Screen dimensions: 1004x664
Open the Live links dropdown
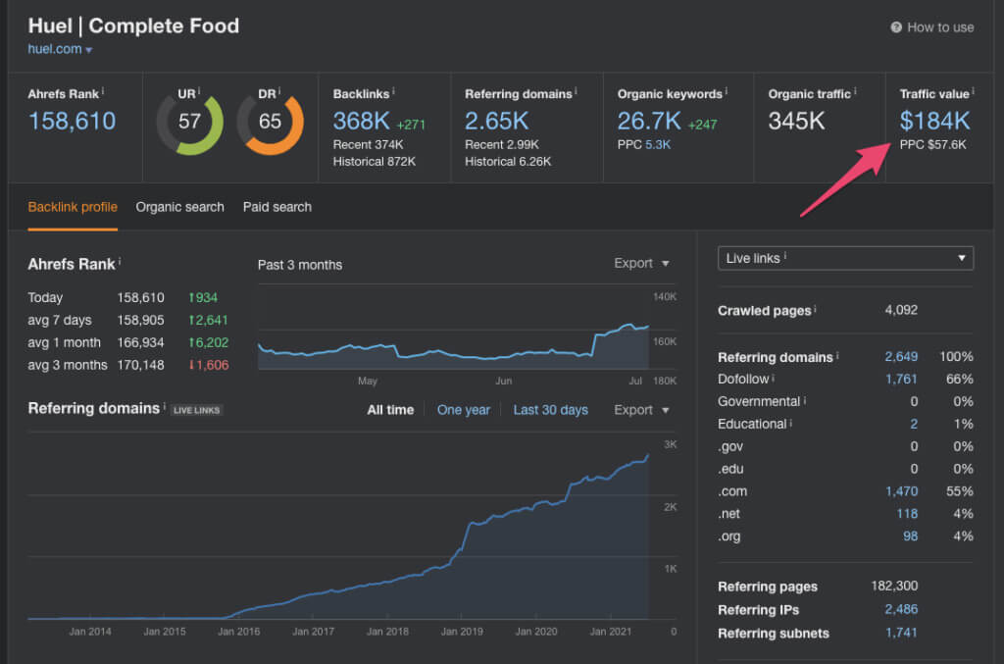[x=845, y=258]
